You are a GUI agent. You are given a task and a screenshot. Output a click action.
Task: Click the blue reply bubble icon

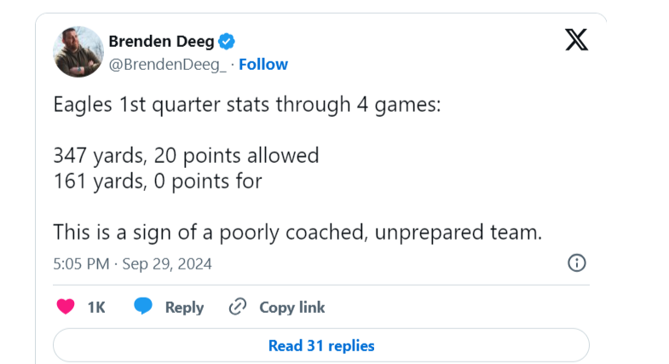(x=143, y=307)
